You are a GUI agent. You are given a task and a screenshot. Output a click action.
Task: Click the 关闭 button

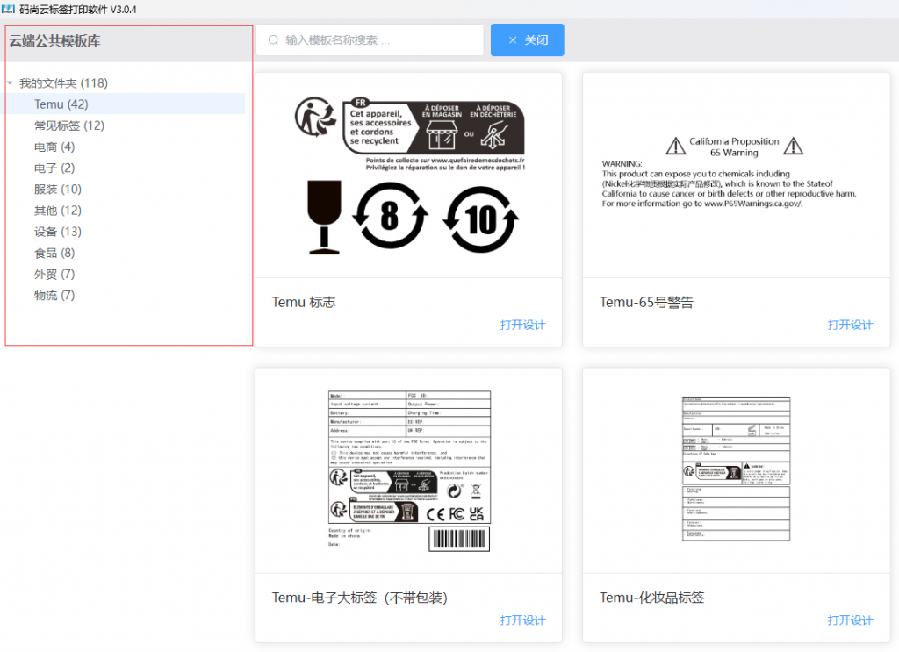pyautogui.click(x=527, y=40)
